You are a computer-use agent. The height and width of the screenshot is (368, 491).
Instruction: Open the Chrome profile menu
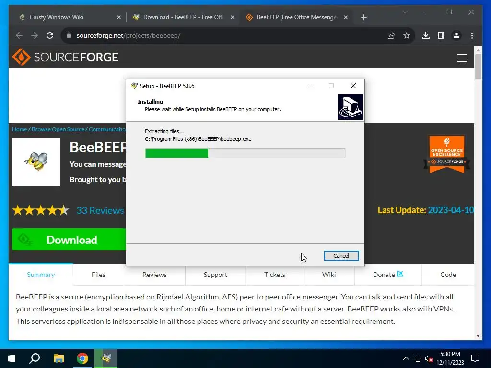click(x=456, y=35)
